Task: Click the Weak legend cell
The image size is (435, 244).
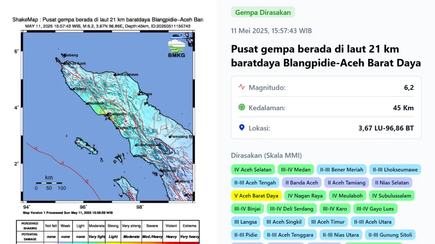Action: coord(66,226)
